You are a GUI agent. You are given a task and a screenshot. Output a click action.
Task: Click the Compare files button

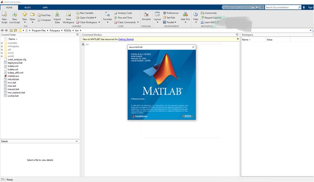click(44, 20)
